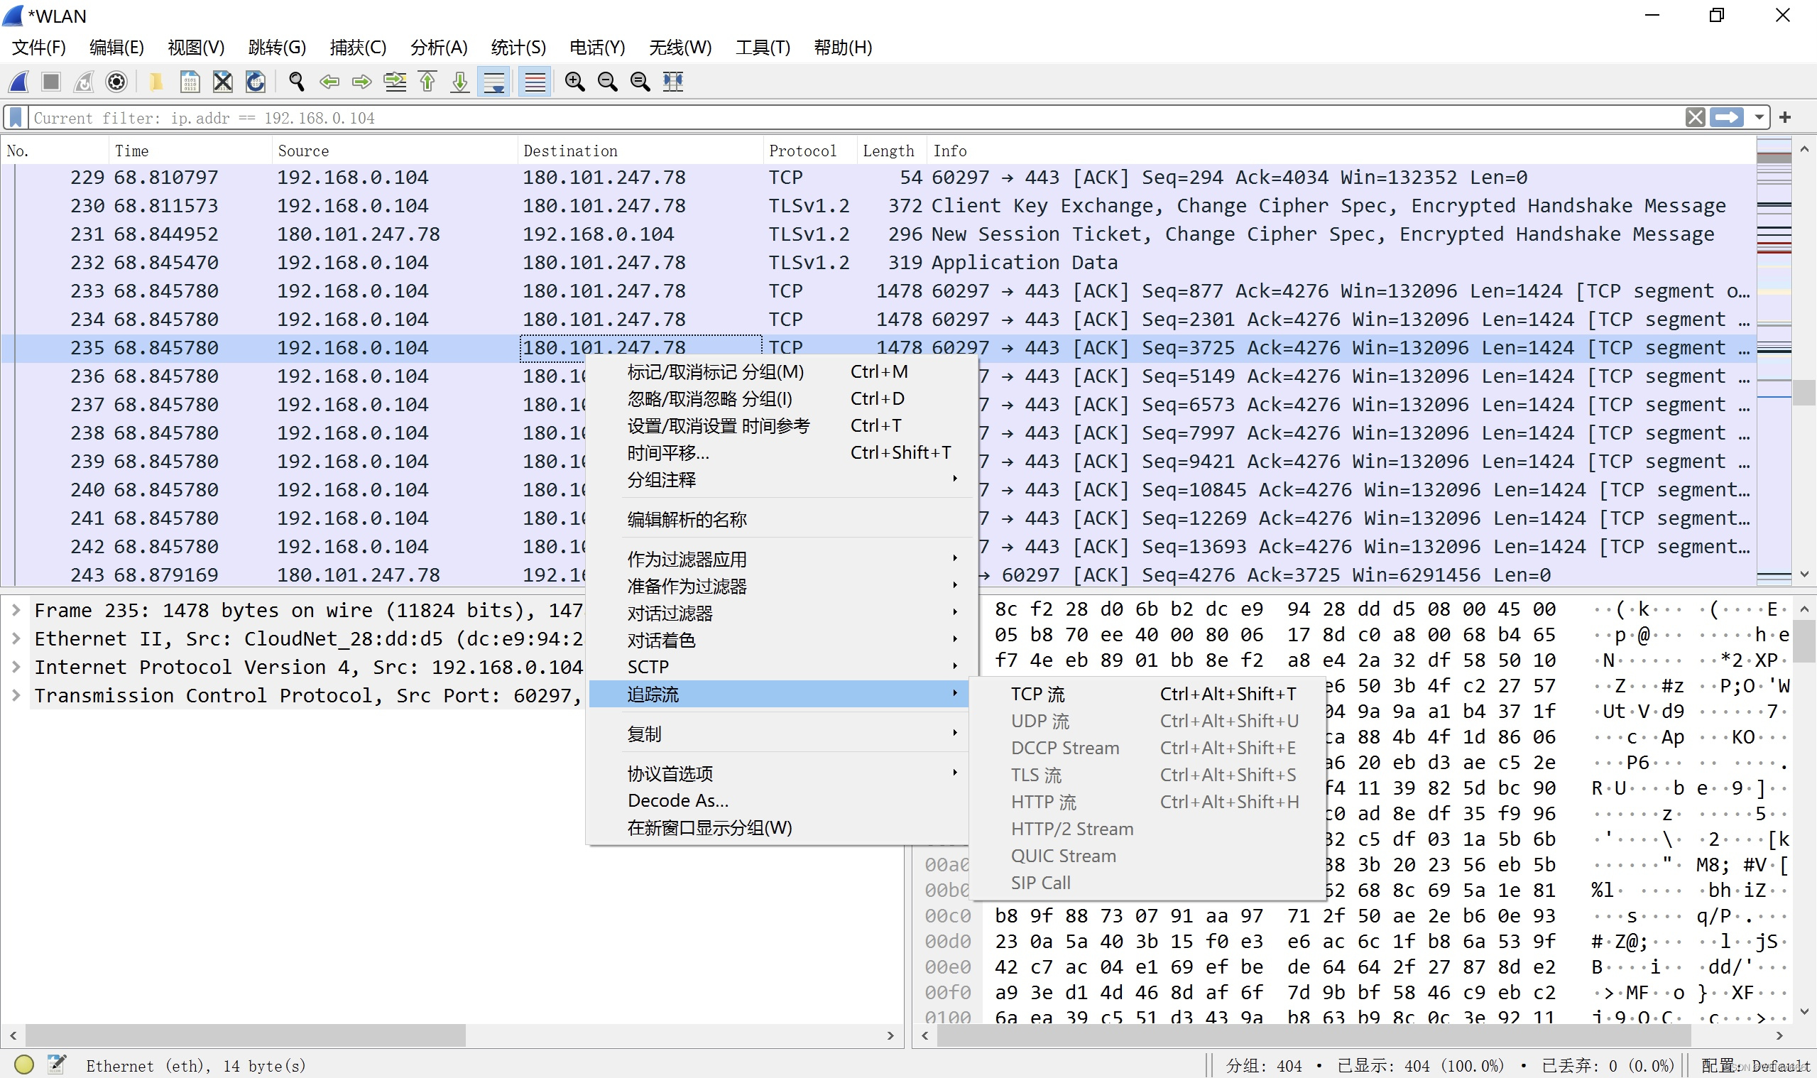This screenshot has width=1817, height=1078.
Task: Click the resize columns icon
Action: pos(673,82)
